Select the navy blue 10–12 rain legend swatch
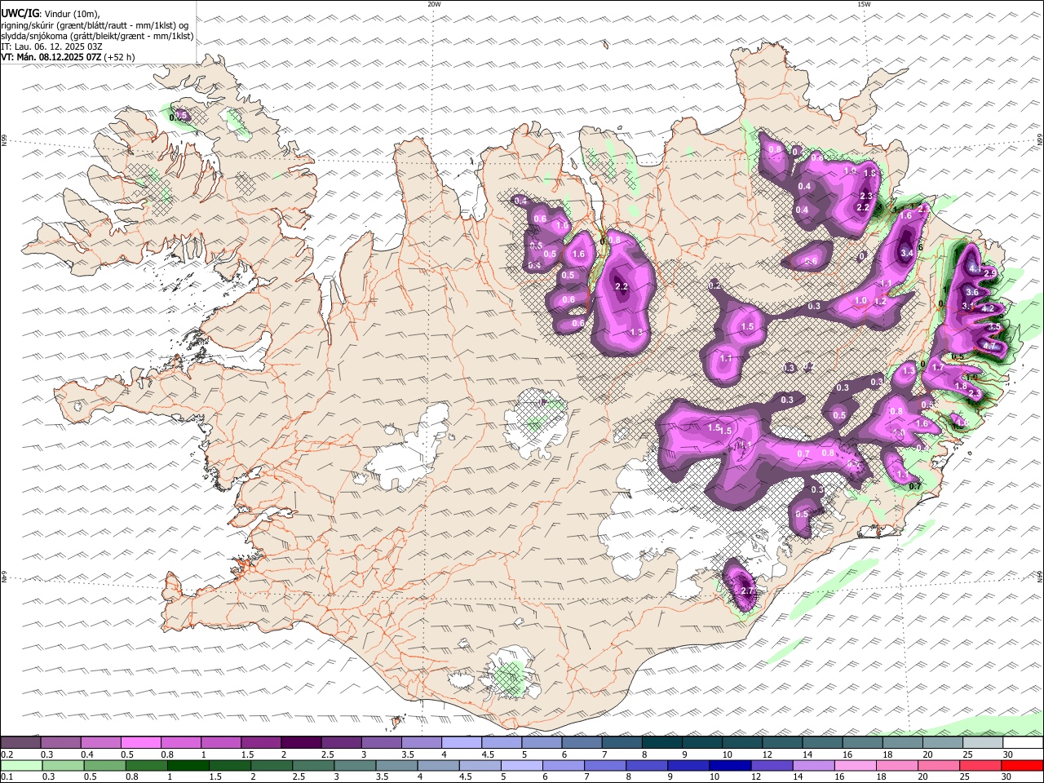This screenshot has width=1044, height=783. 729,765
